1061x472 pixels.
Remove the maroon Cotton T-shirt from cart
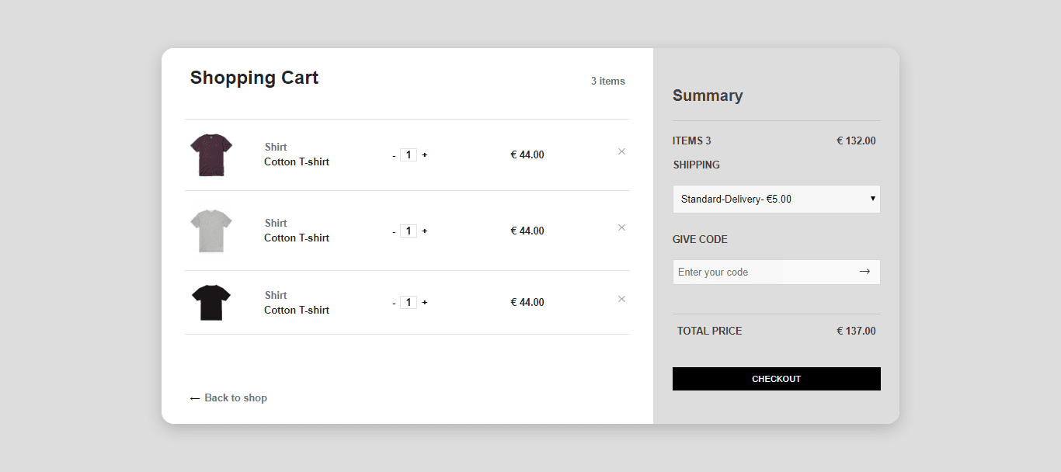coord(621,151)
